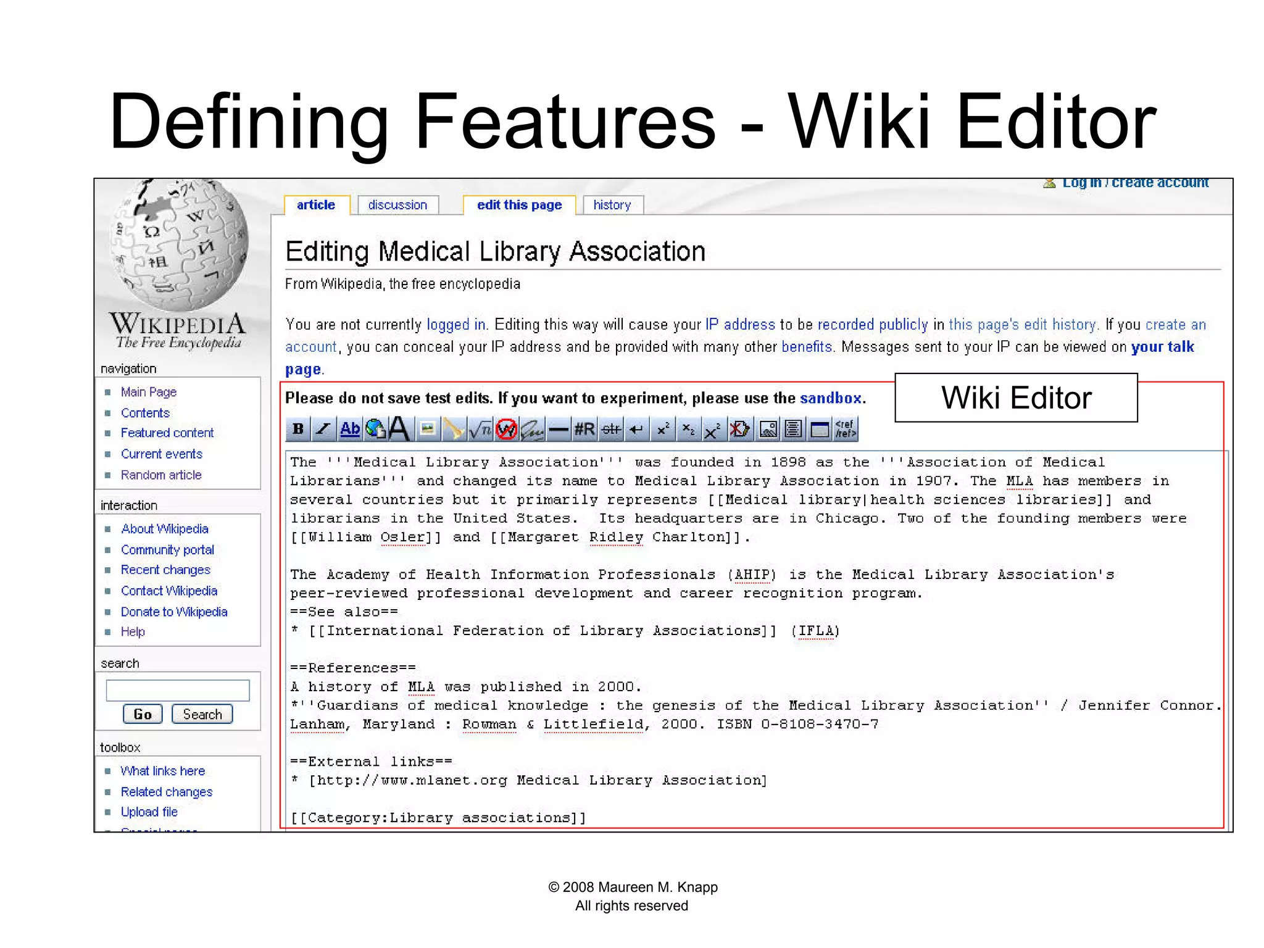Apply the nowiki formatting icon

pos(507,429)
